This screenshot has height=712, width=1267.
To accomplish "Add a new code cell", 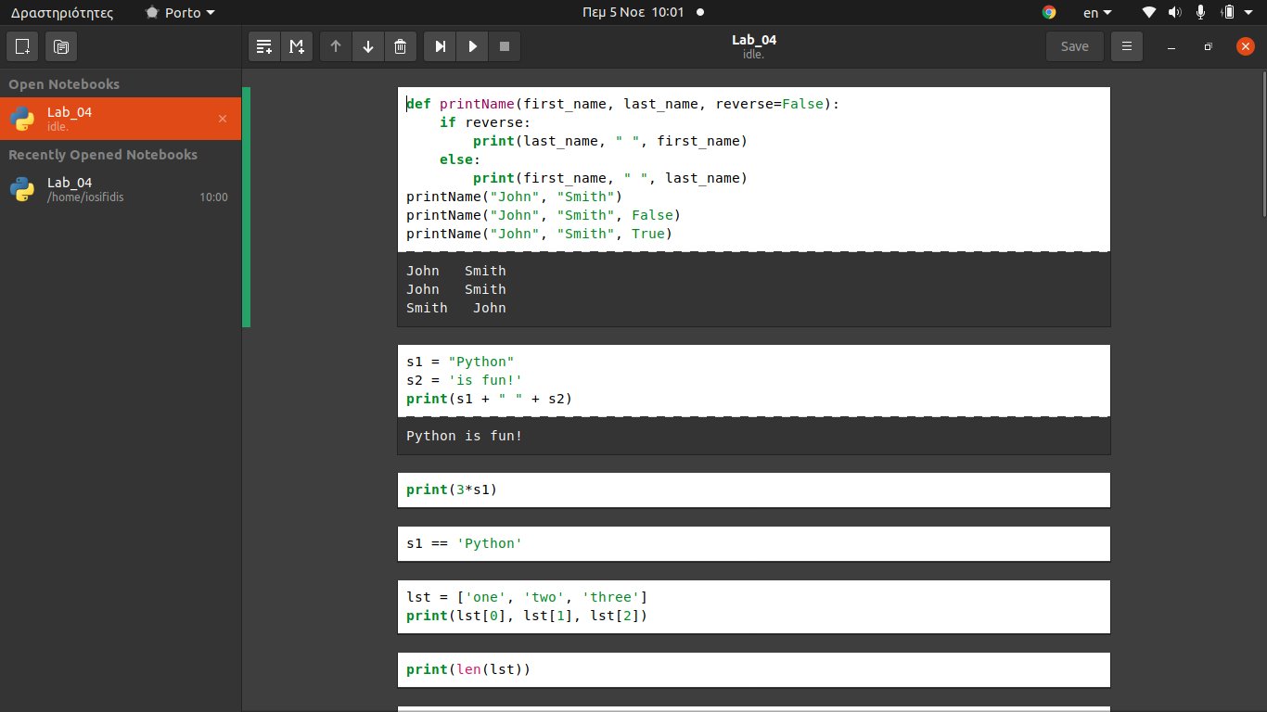I will click(x=265, y=46).
